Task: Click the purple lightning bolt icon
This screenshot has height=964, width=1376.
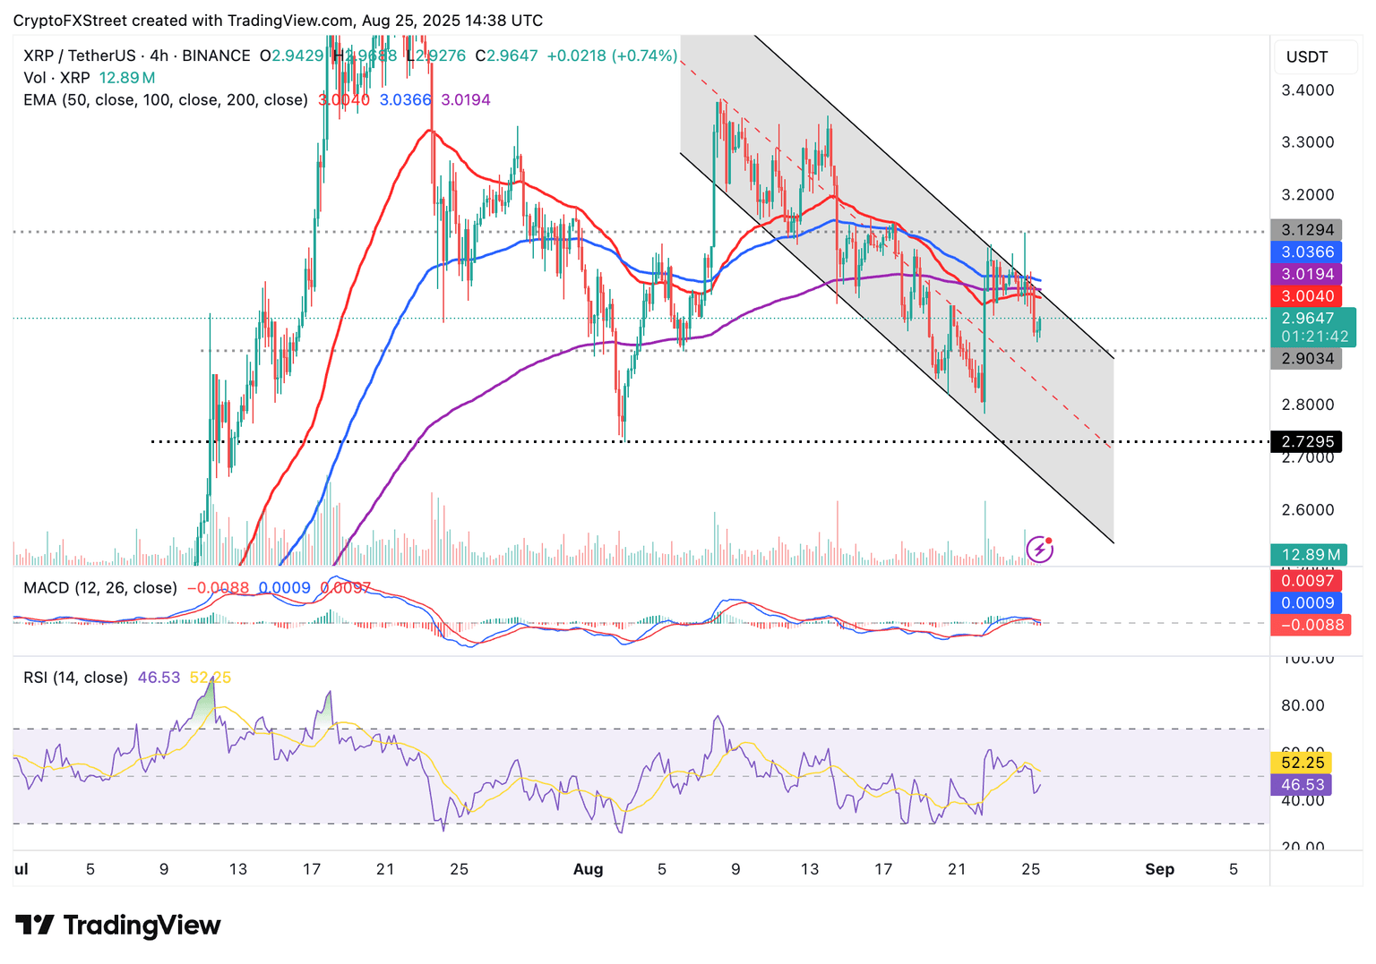Action: (x=1039, y=549)
